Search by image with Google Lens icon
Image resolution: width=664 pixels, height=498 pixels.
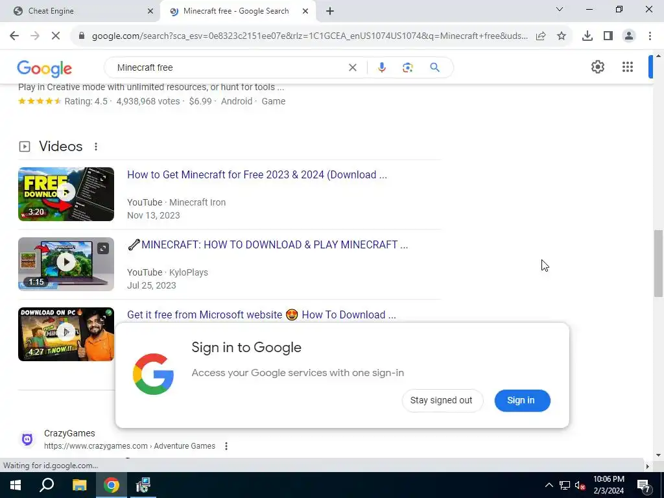[x=407, y=67]
